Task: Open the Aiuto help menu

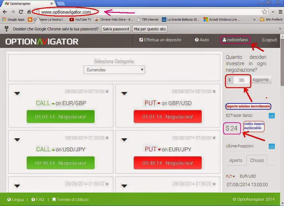Action: click(x=202, y=40)
